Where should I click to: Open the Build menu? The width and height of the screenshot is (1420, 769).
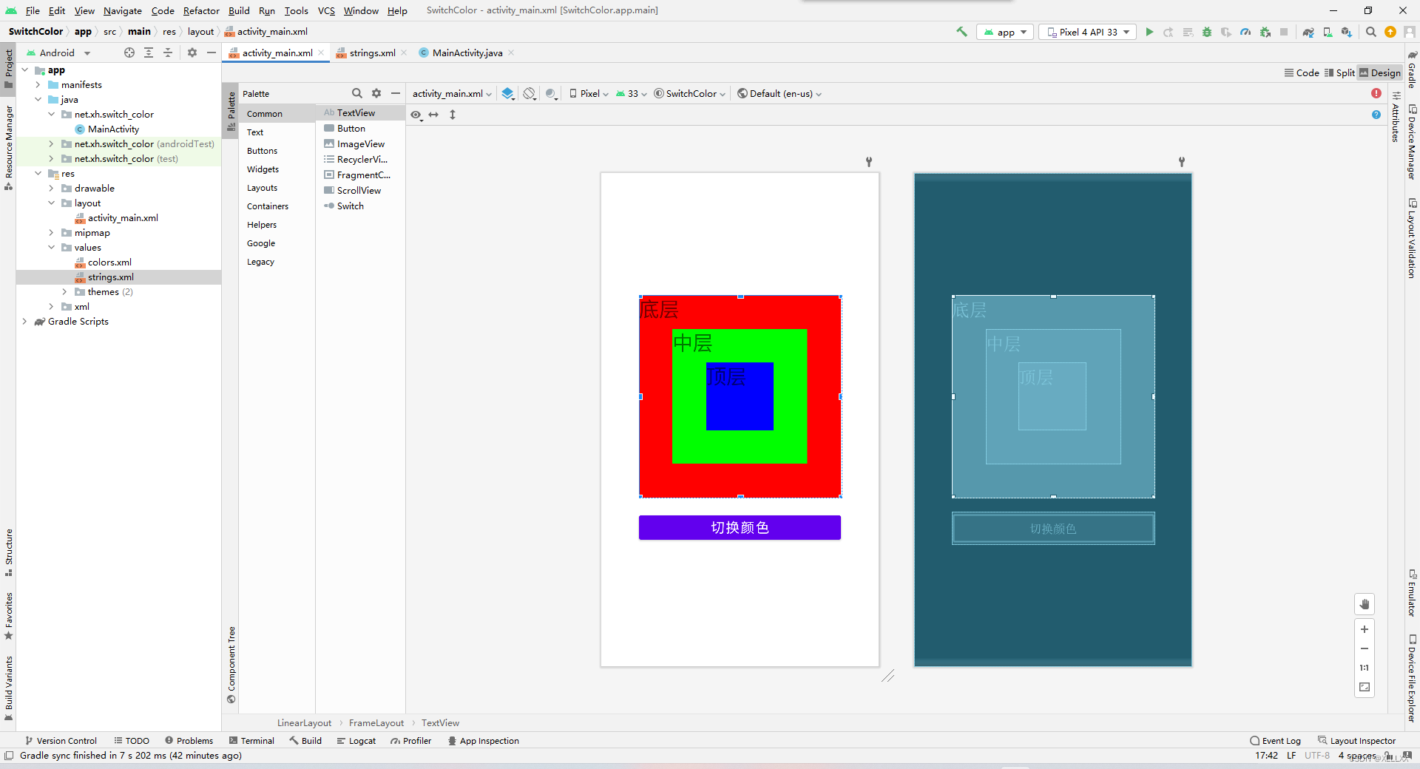click(x=239, y=10)
